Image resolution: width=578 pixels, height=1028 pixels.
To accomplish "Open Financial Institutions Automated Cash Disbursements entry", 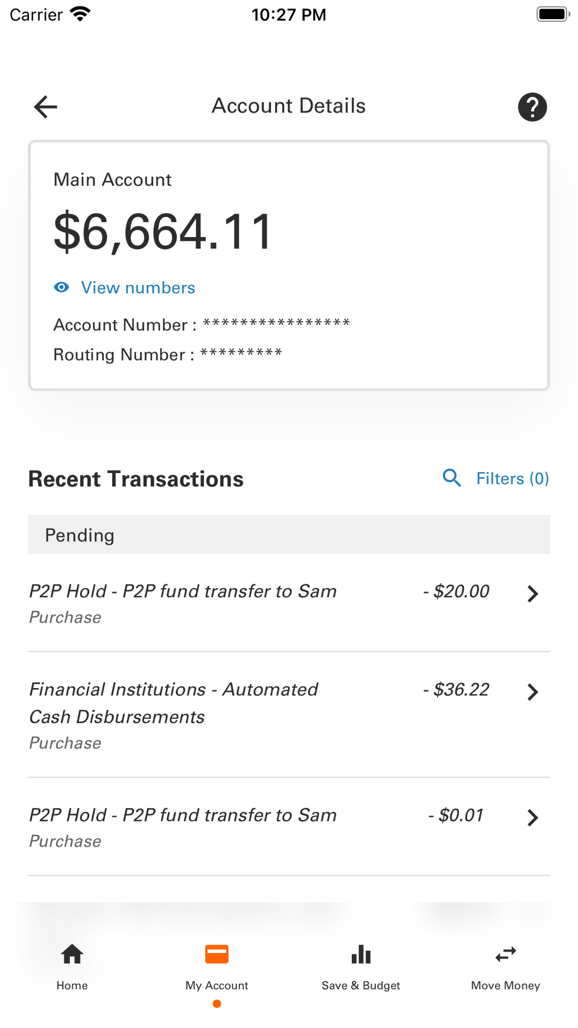I will click(x=173, y=703).
